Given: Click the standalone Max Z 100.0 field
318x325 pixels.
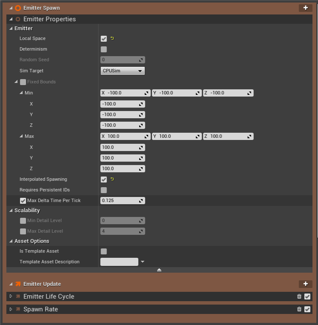Looking at the screenshot, I should (x=123, y=169).
